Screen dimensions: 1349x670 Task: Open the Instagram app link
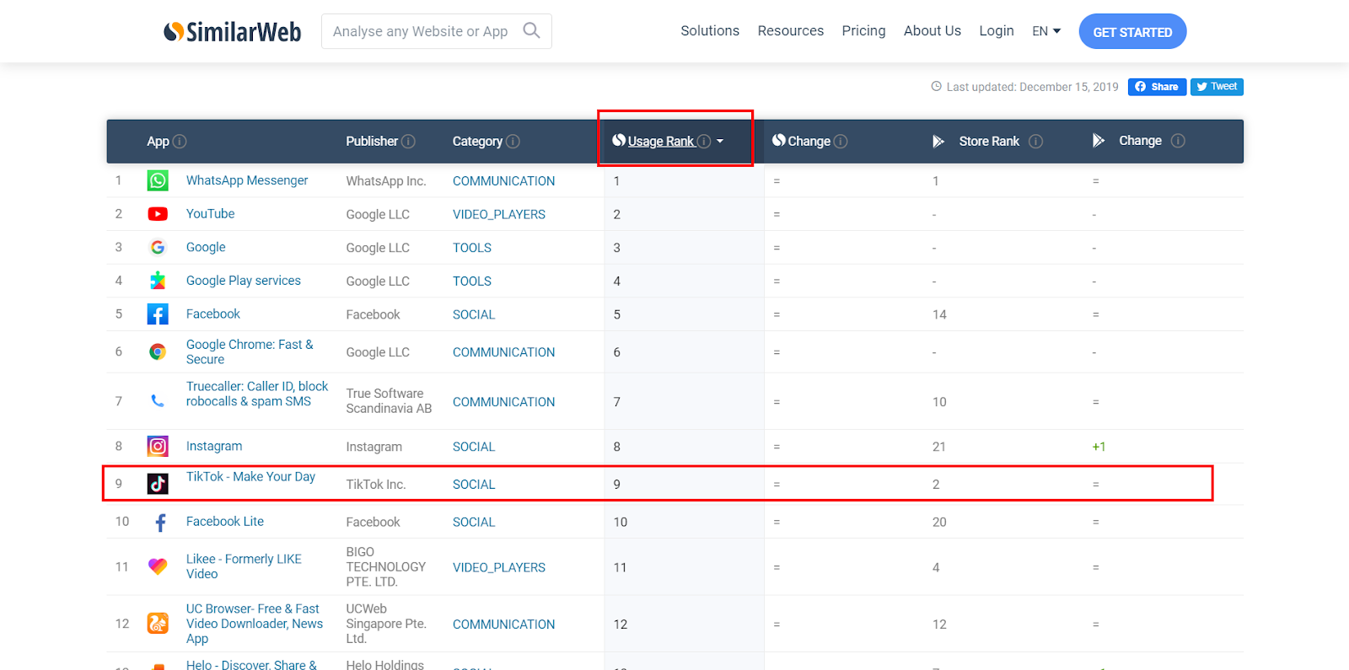click(x=214, y=447)
